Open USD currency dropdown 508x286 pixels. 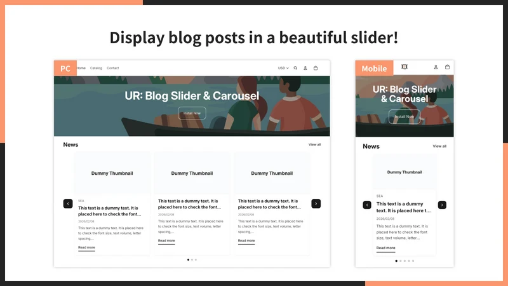(283, 68)
